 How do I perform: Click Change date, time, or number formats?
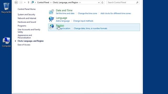click(90, 28)
